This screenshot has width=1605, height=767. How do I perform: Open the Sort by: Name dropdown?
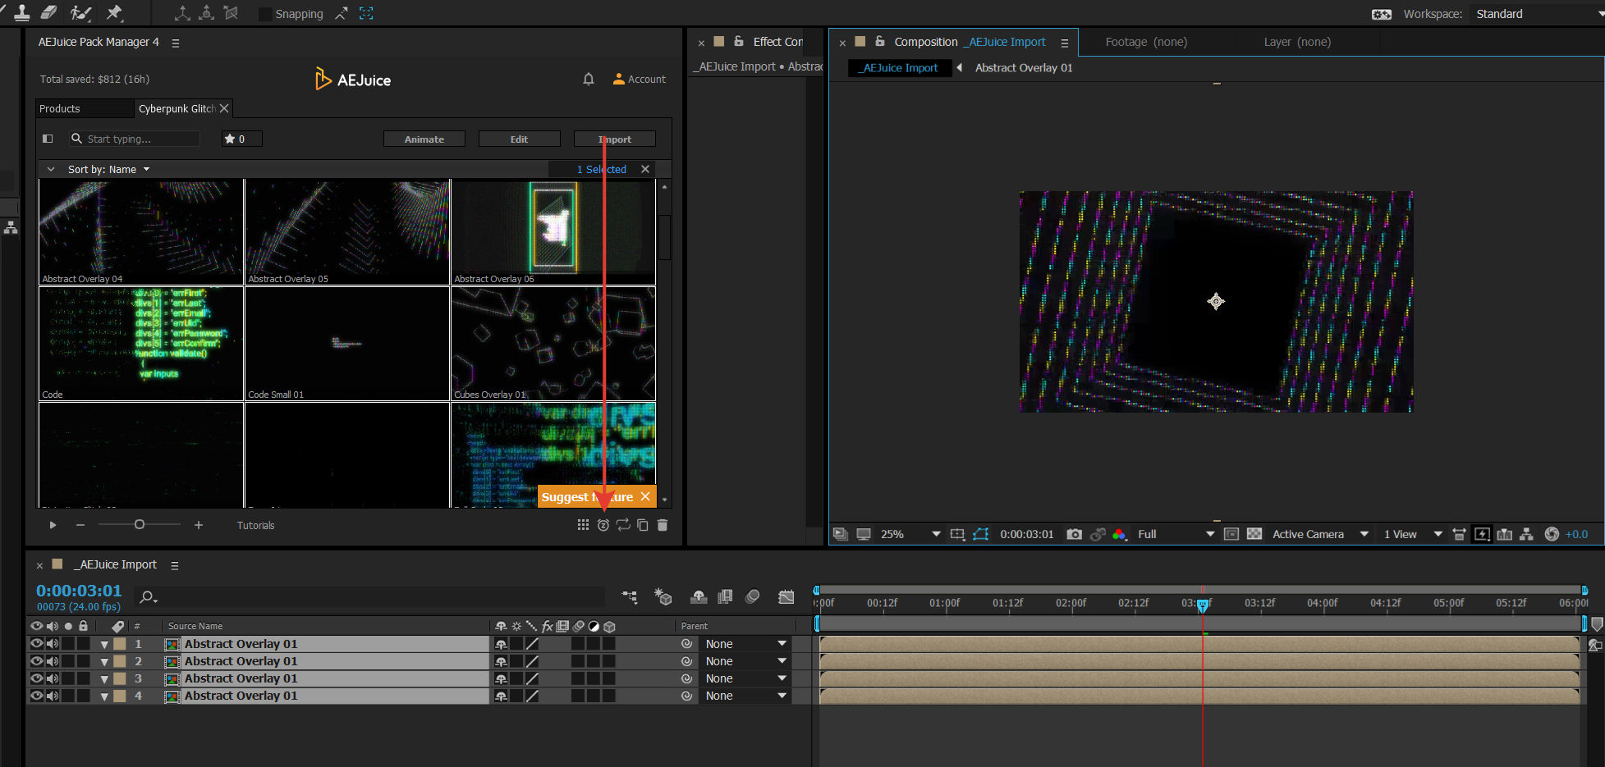click(108, 170)
